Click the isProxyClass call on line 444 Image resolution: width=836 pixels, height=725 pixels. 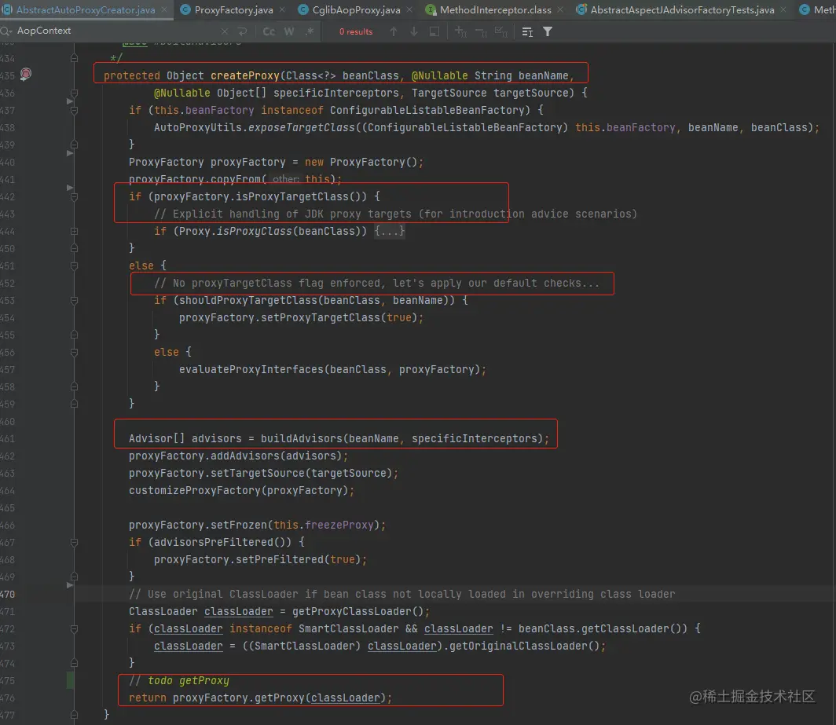(255, 232)
